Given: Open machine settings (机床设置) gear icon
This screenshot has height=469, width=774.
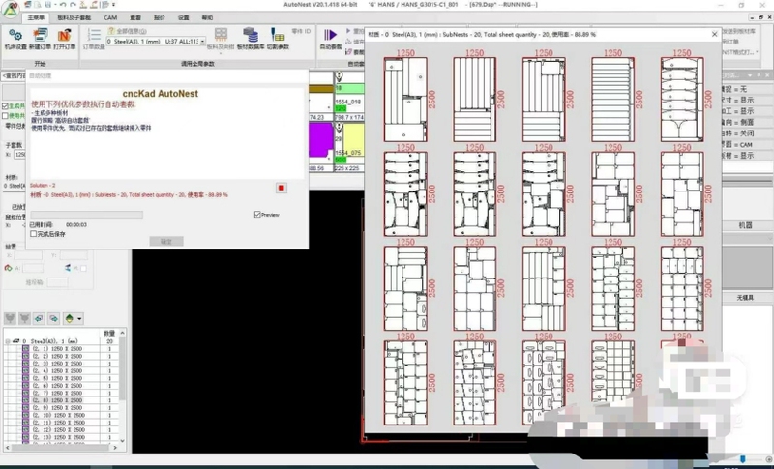Looking at the screenshot, I should point(15,36).
